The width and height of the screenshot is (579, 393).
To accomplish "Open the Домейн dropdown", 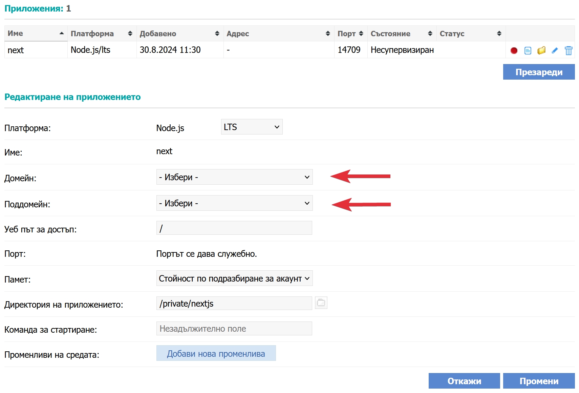I will (x=234, y=177).
